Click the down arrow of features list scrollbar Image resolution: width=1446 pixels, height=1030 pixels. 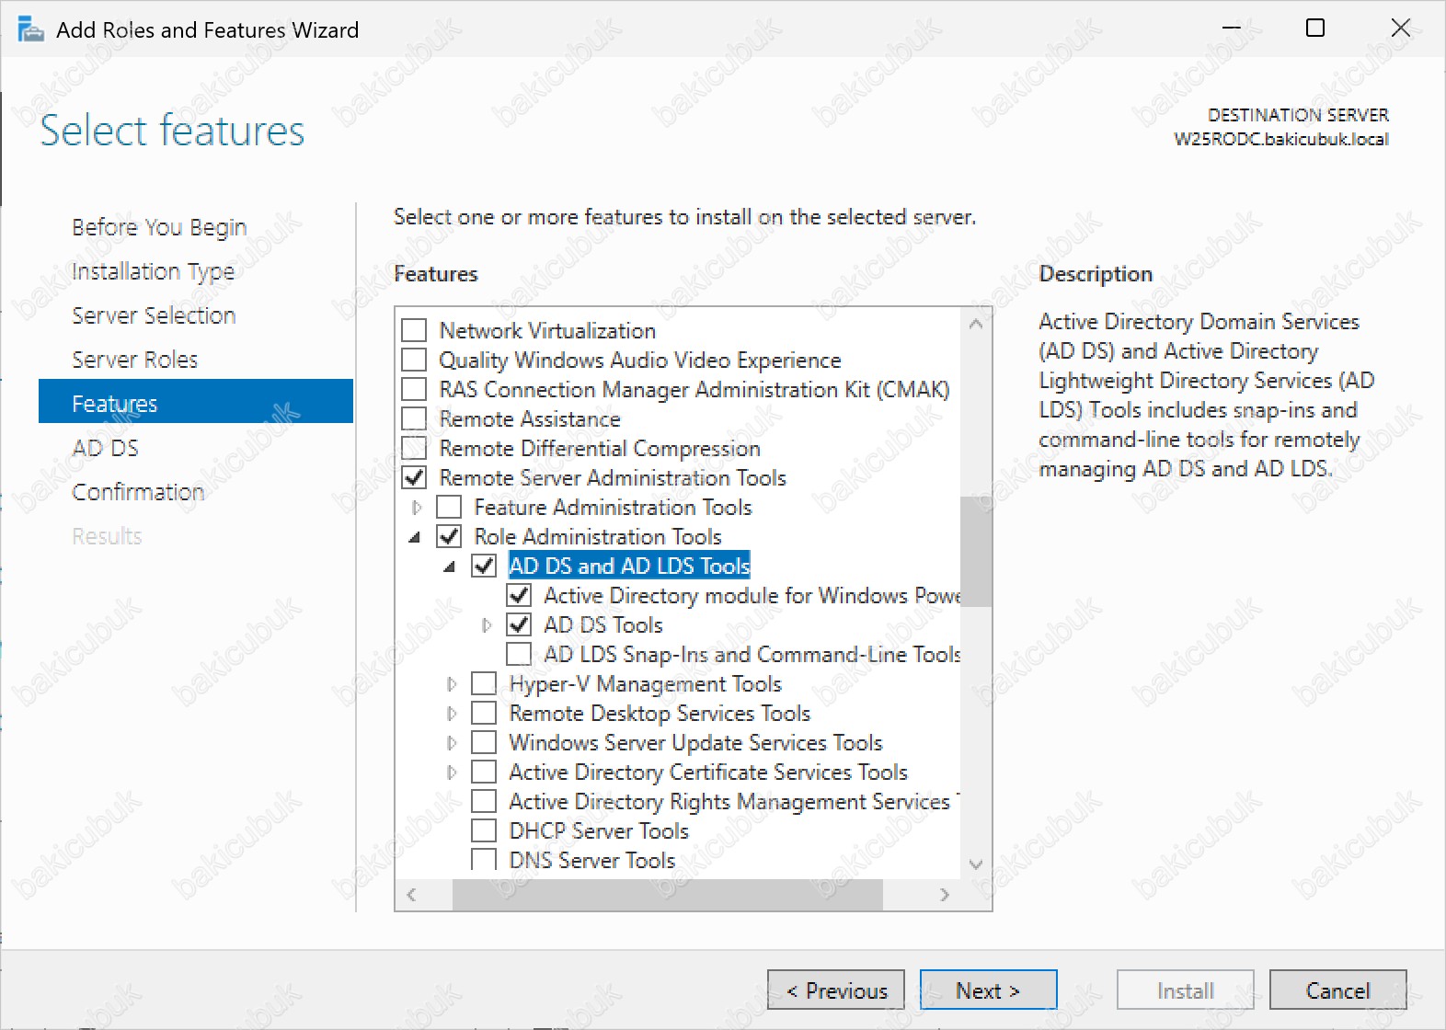(x=976, y=864)
